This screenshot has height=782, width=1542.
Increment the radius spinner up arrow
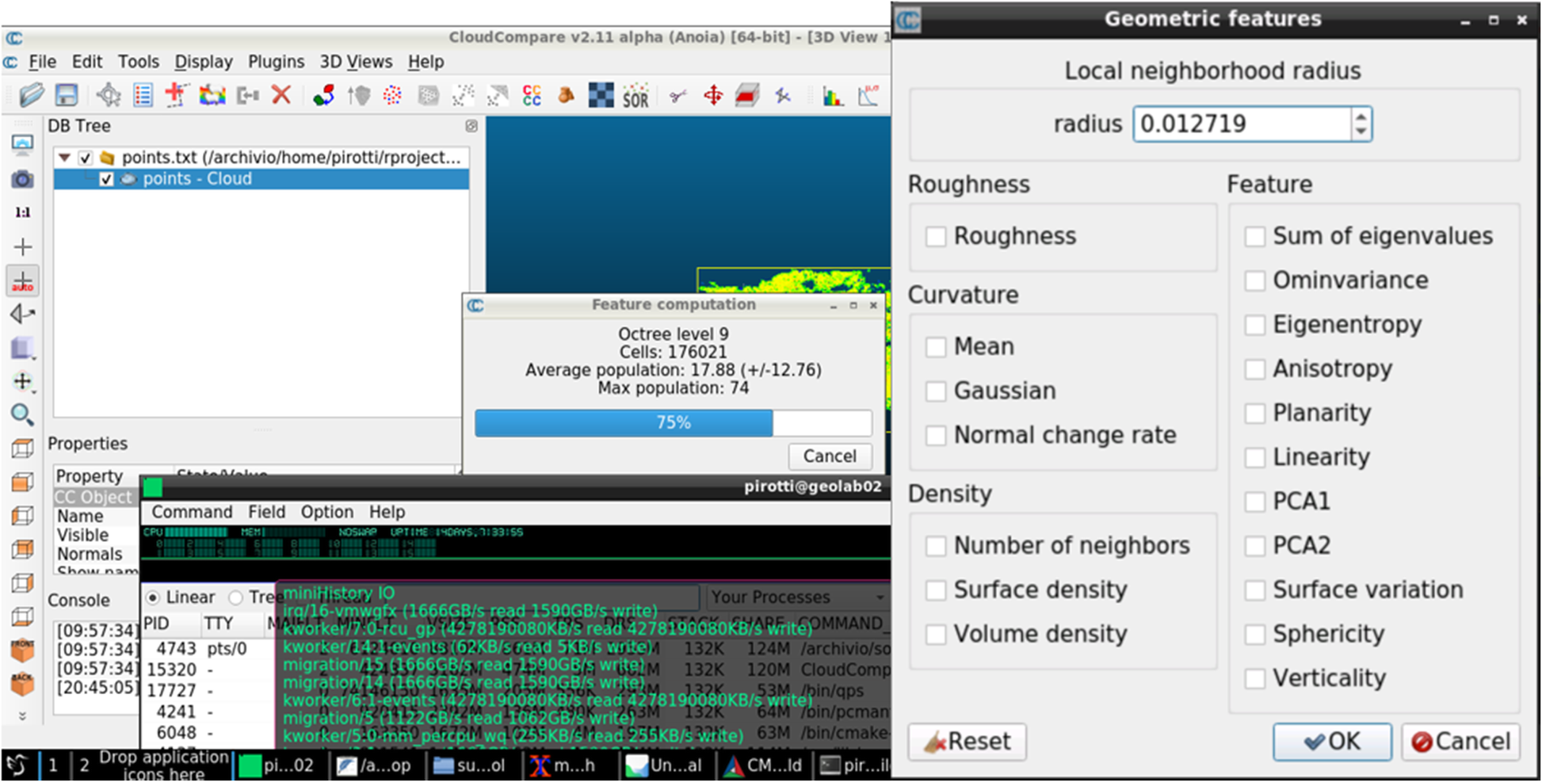(1361, 116)
